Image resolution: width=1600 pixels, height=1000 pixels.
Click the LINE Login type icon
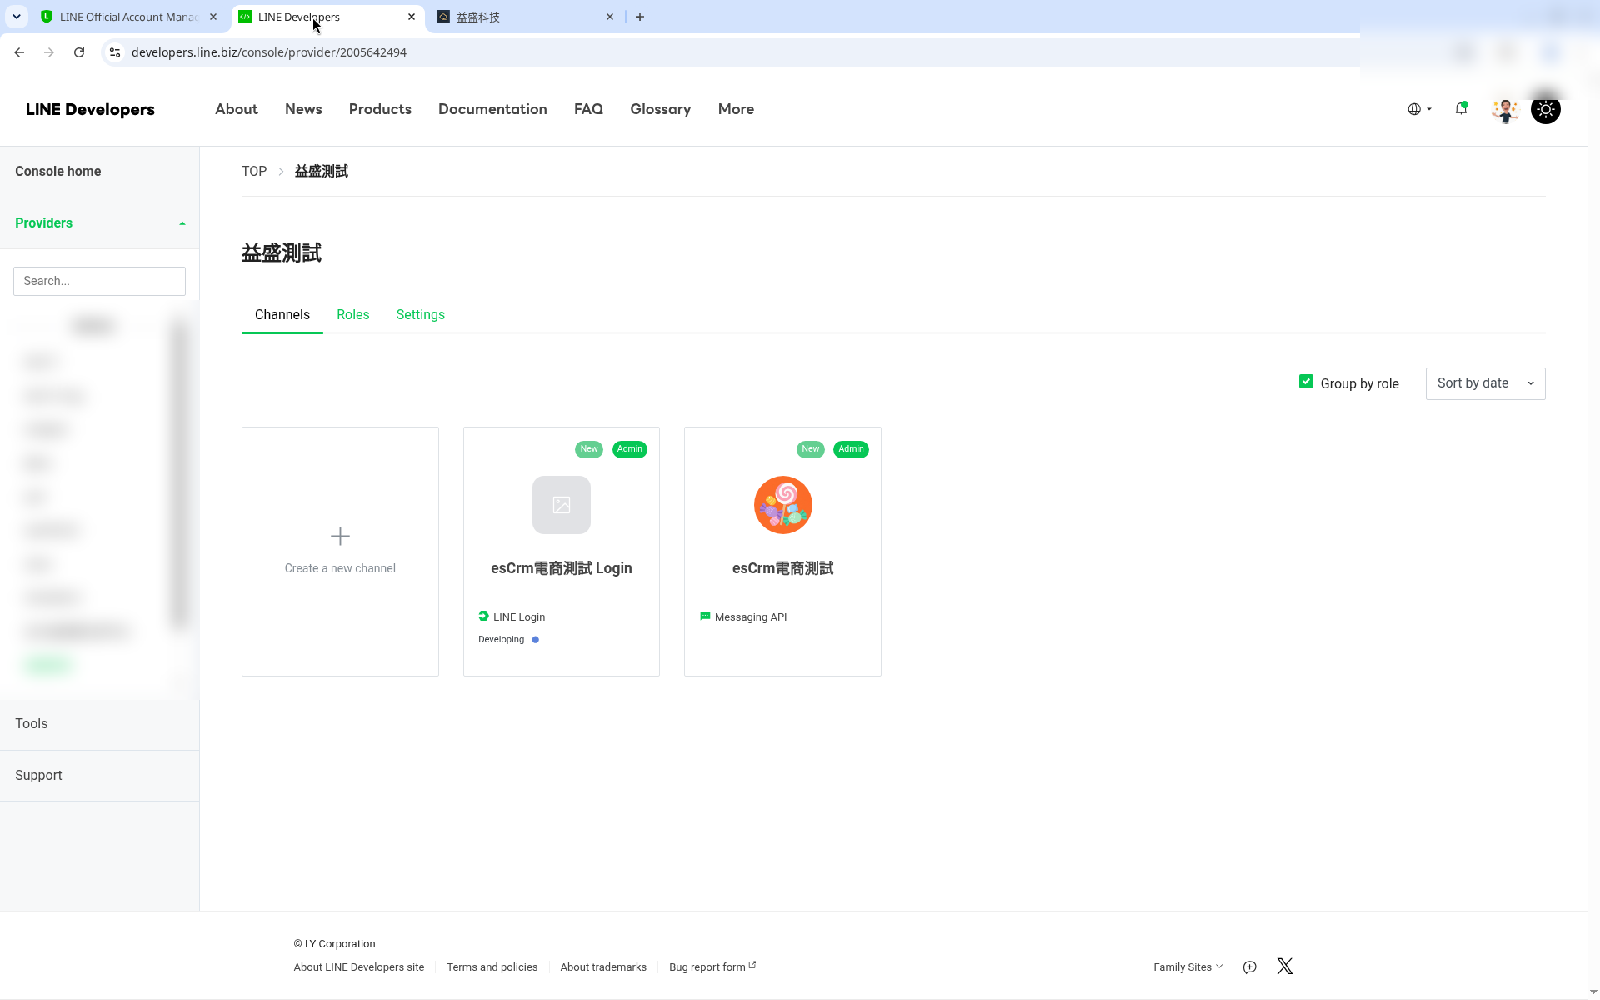point(483,617)
